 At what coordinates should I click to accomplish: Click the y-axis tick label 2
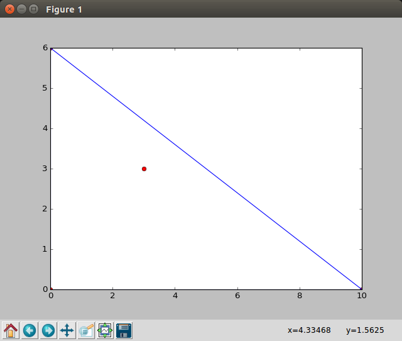pyautogui.click(x=45, y=209)
